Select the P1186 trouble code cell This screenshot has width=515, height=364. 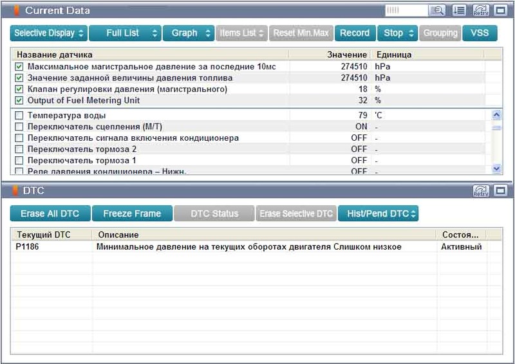point(27,246)
